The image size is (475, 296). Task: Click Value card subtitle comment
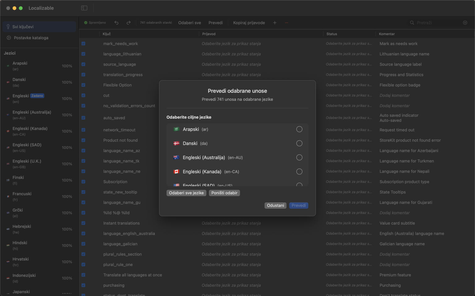tap(397, 223)
